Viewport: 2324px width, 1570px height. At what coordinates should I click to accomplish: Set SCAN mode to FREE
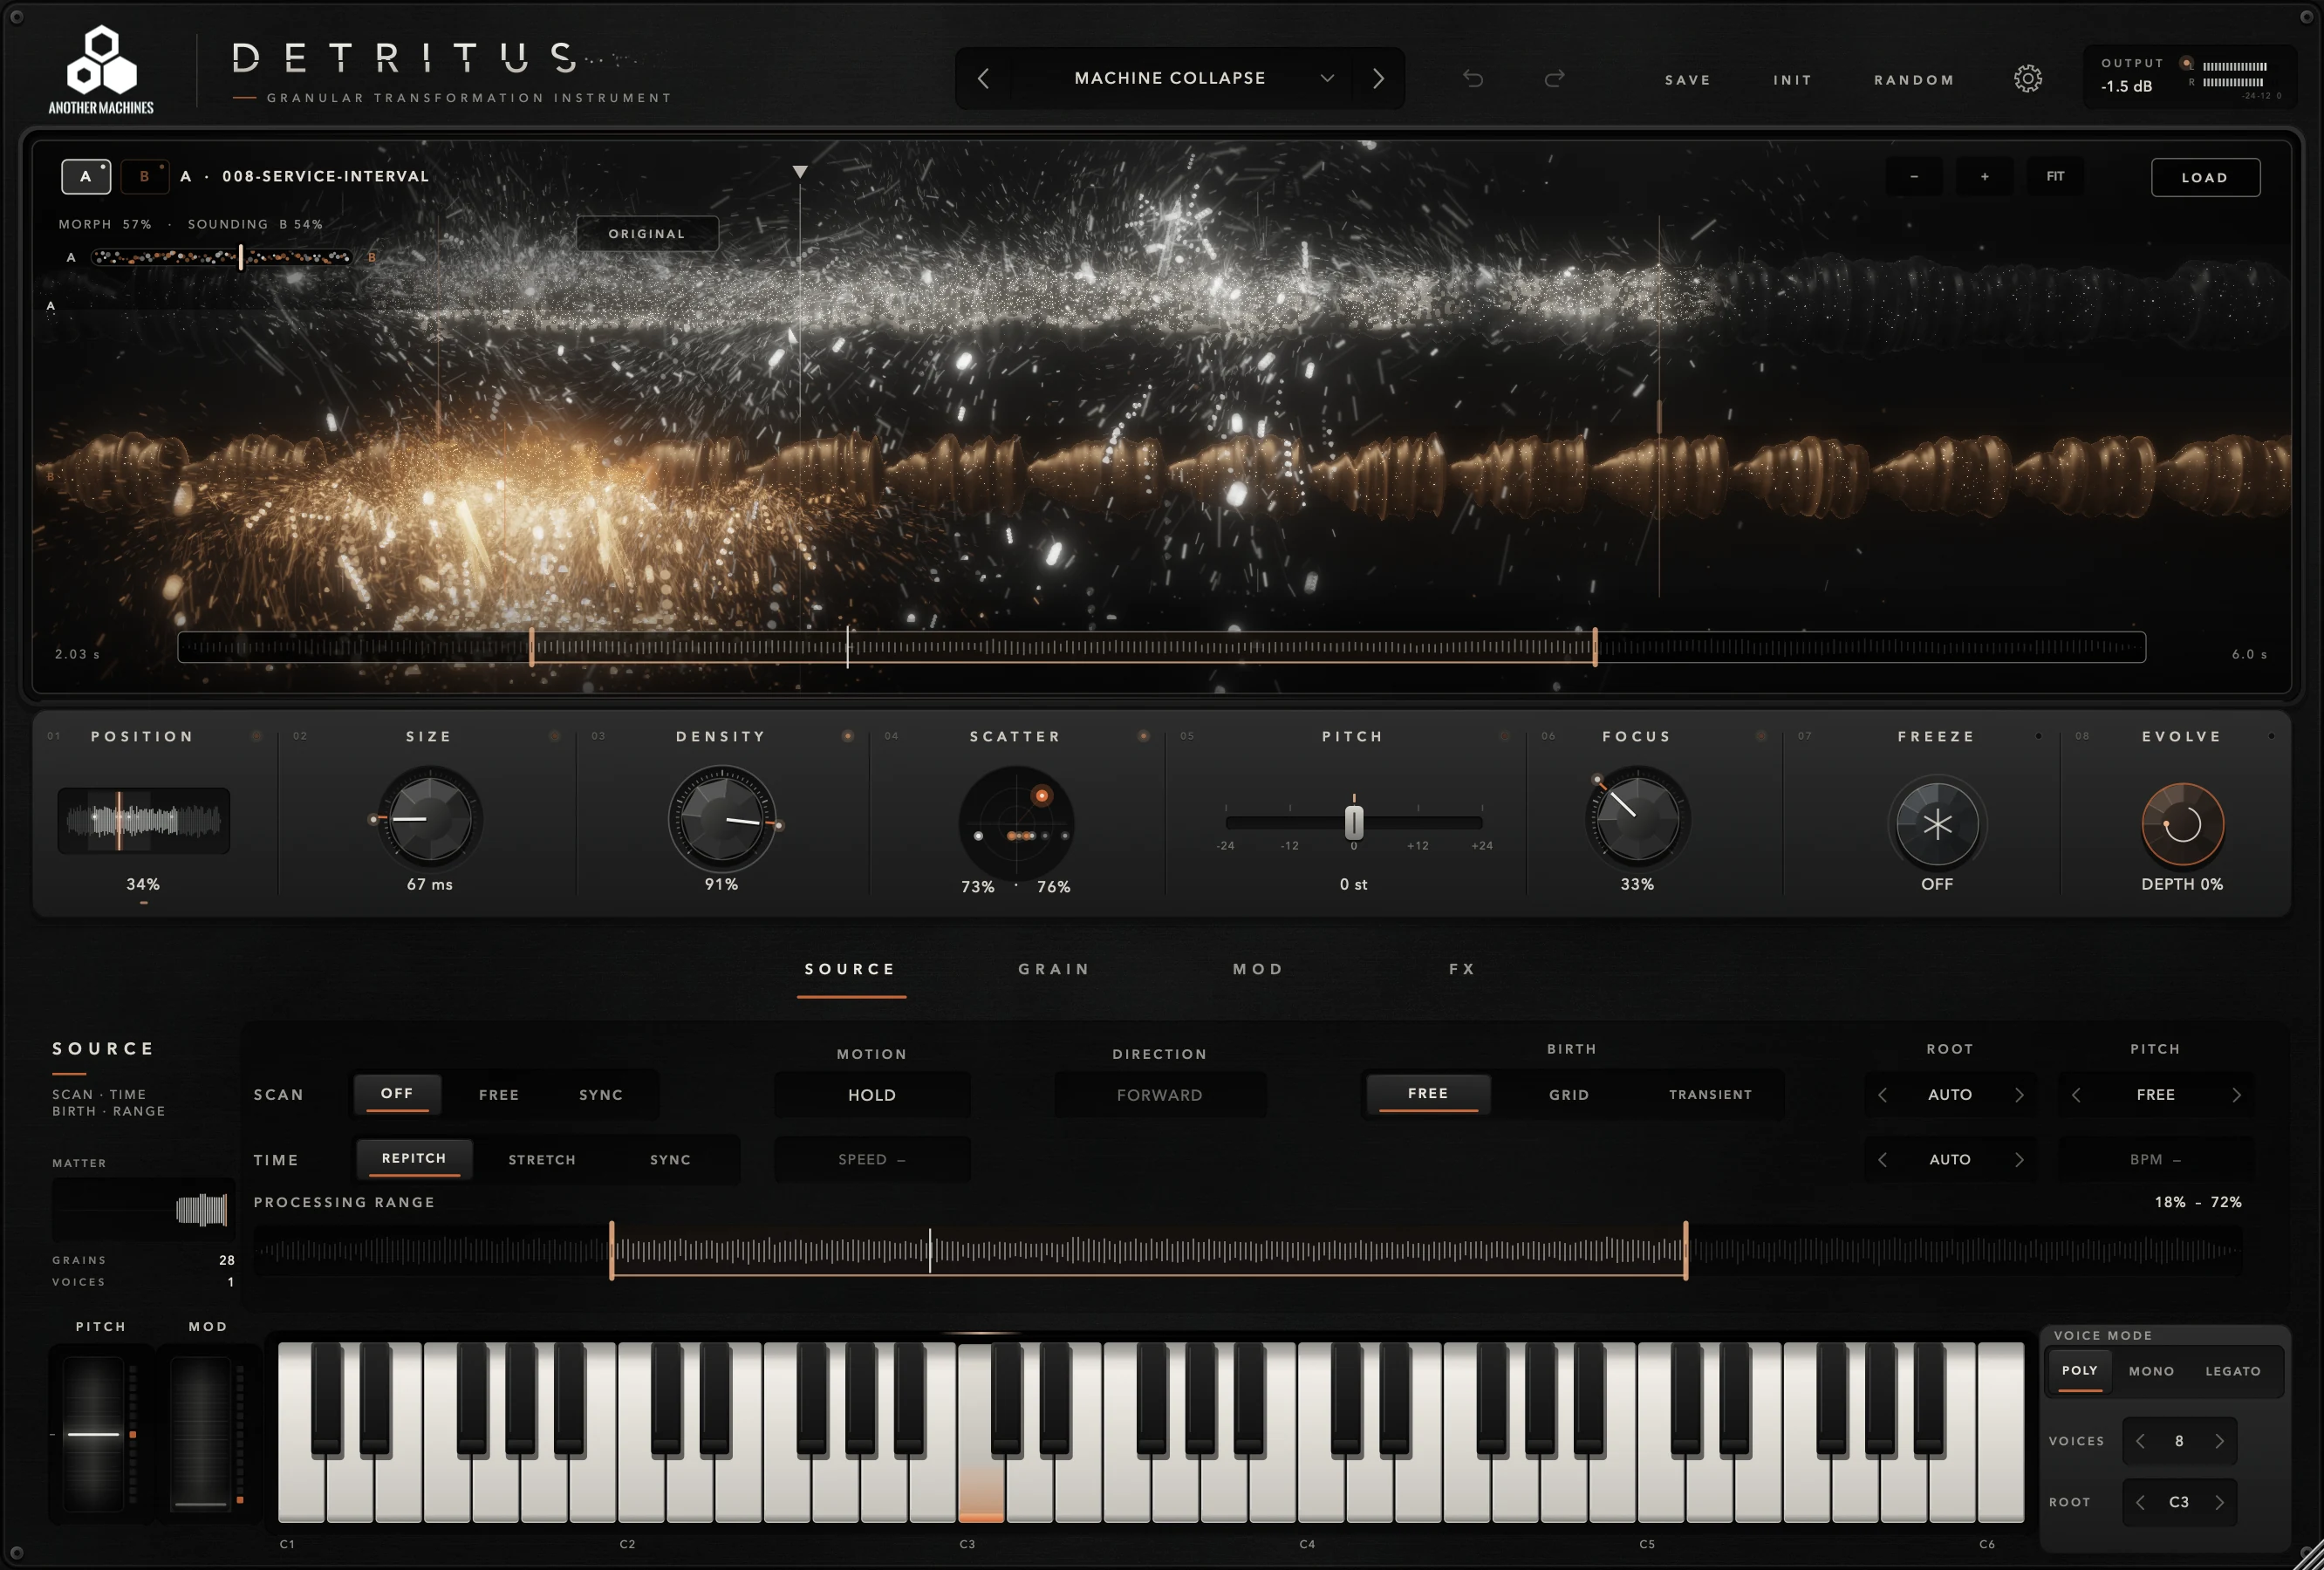pyautogui.click(x=499, y=1095)
